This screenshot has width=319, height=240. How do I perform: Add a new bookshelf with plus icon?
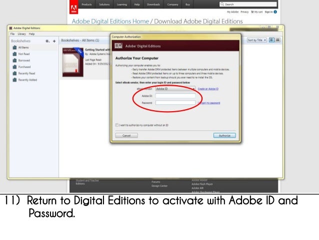(x=54, y=41)
